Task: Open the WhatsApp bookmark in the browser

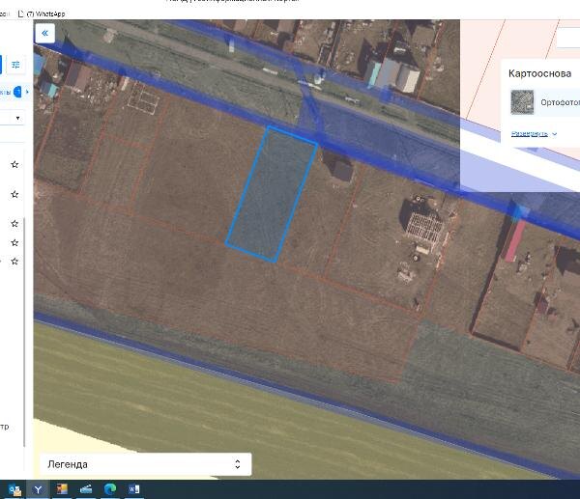Action: 42,14
